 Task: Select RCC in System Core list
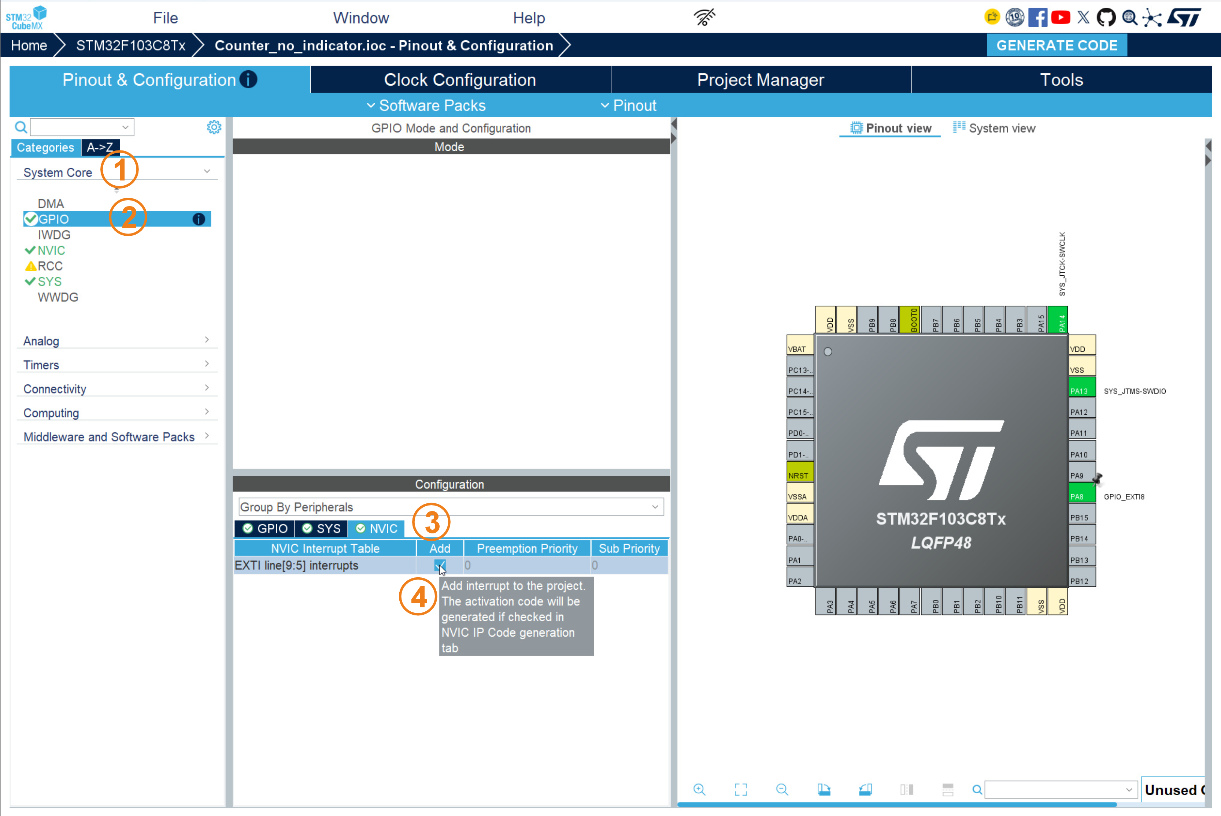point(50,266)
